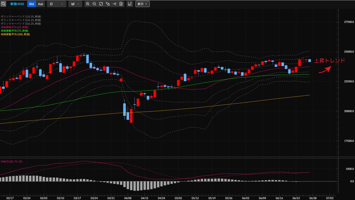Screen dimensions: 355x200
Task: Click the 香港HS50 symbol name
Action: pos(17,4)
